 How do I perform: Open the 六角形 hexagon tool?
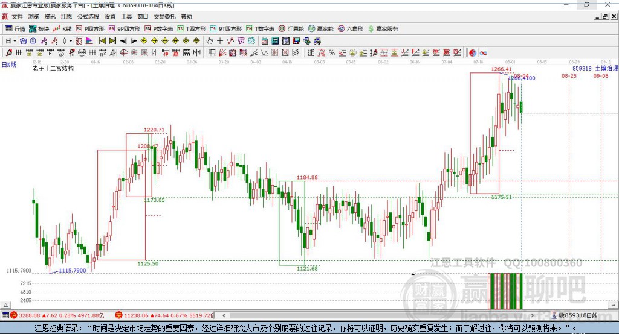pyautogui.click(x=351, y=29)
